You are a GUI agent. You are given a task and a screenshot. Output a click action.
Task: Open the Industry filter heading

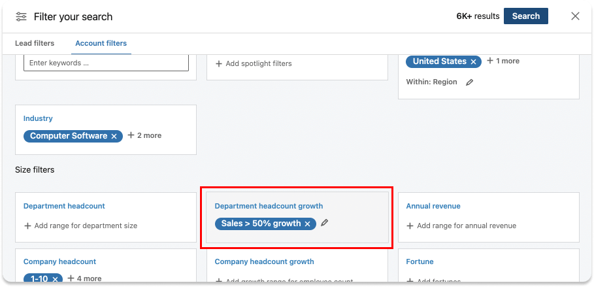[x=38, y=118]
